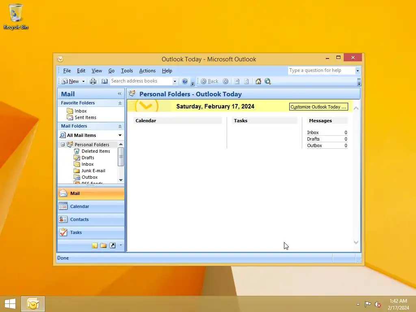Select the Deleted Items folder
This screenshot has width=416, height=312.
(x=96, y=151)
